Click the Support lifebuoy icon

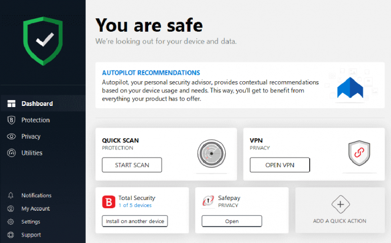pos(11,235)
